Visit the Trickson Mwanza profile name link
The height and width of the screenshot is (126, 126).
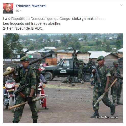point(31,6)
